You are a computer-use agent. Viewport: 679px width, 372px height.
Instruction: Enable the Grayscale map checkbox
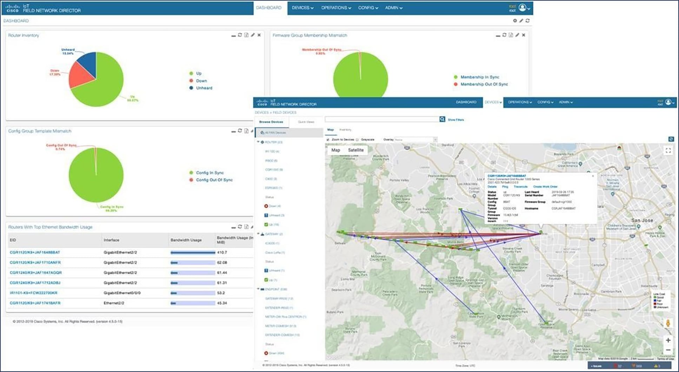tap(357, 140)
